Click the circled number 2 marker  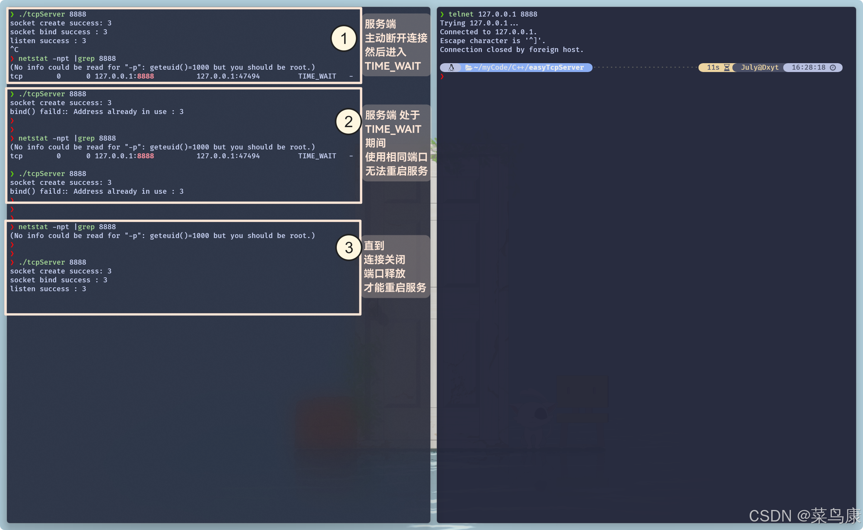coord(348,122)
